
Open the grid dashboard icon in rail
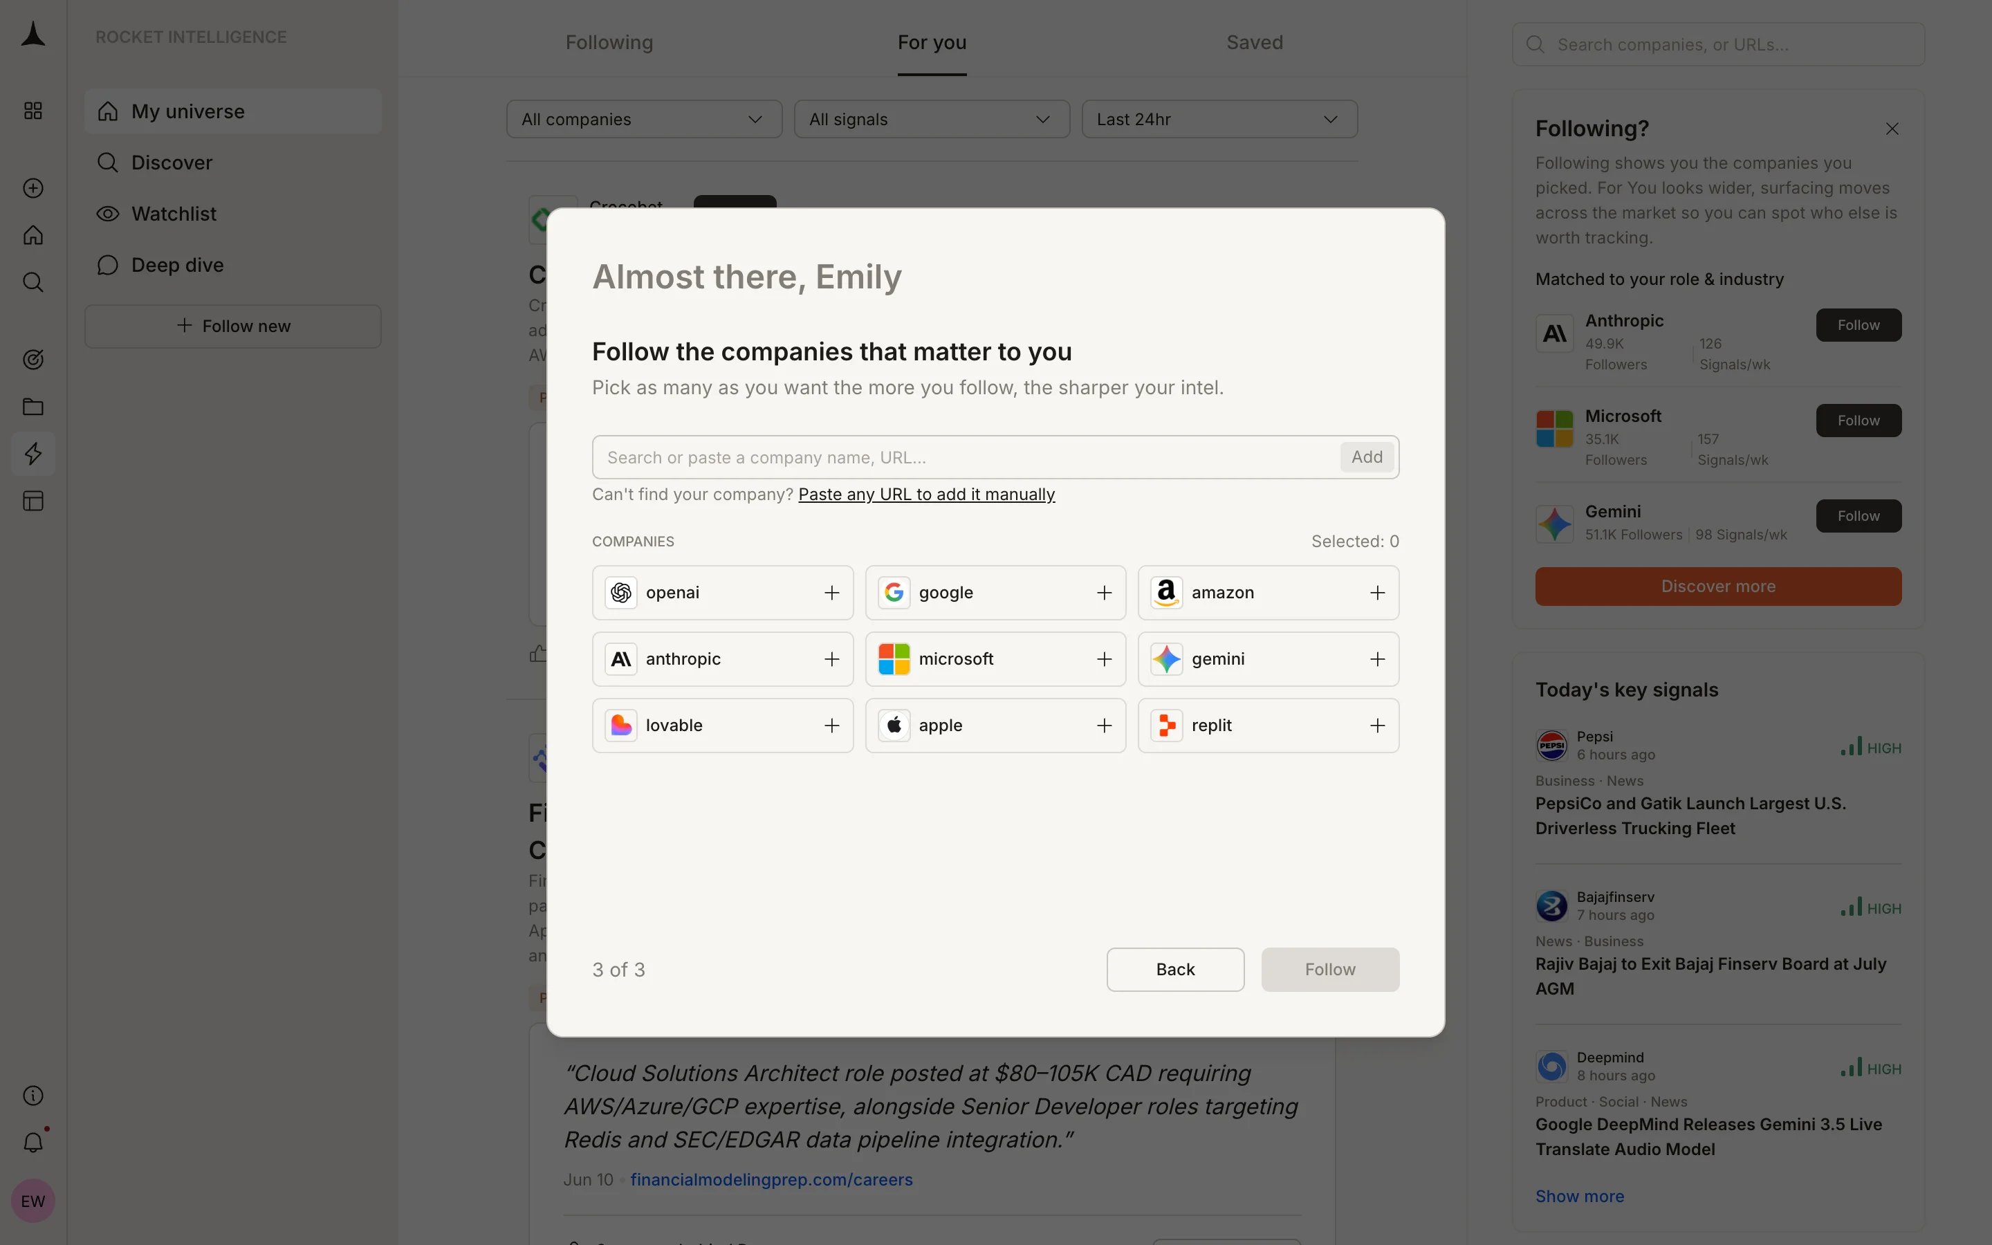(x=33, y=111)
